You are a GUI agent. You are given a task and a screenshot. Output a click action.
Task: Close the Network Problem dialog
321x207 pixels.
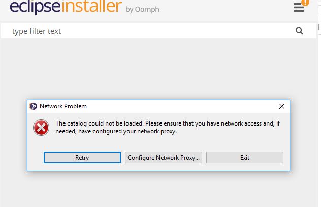pyautogui.click(x=282, y=106)
